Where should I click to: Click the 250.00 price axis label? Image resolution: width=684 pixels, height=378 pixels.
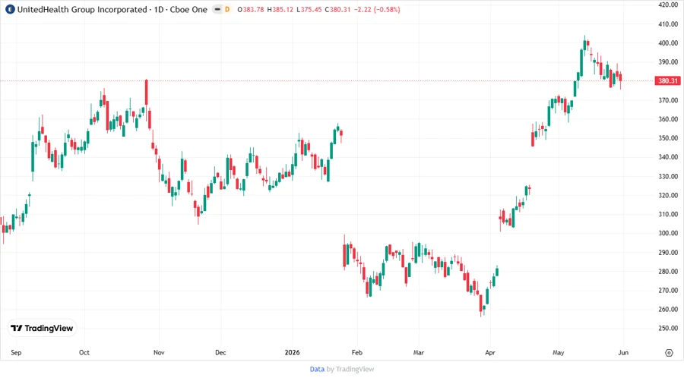(668, 328)
